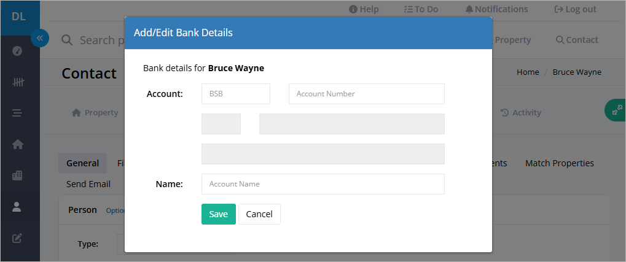The width and height of the screenshot is (626, 262).
Task: Collapse the sidebar with double-chevron button
Action: click(39, 38)
